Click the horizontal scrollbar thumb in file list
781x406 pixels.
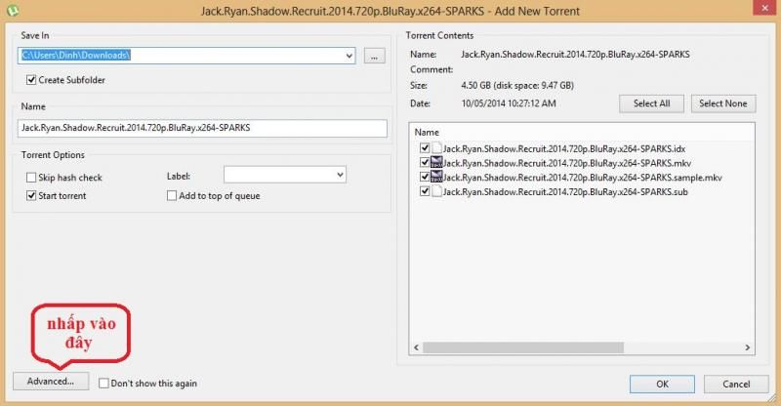point(523,347)
